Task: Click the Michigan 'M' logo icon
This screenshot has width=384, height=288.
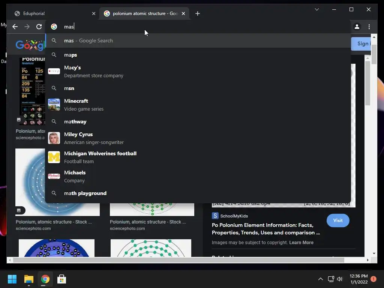Action: pyautogui.click(x=54, y=157)
